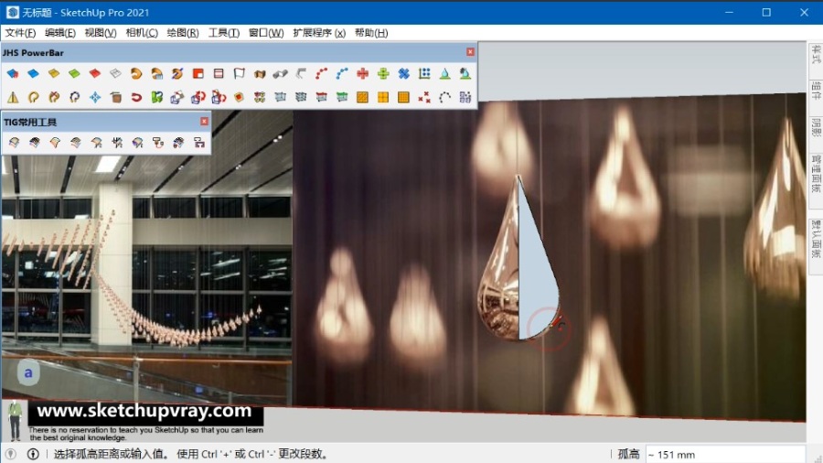This screenshot has width=823, height=463.
Task: Click the green-topped wire box icon
Action: pos(342,97)
